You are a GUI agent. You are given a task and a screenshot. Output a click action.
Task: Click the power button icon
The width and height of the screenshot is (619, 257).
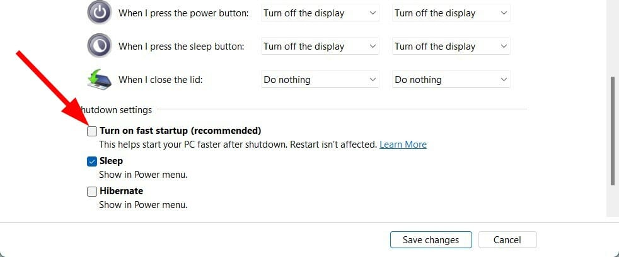pos(100,13)
